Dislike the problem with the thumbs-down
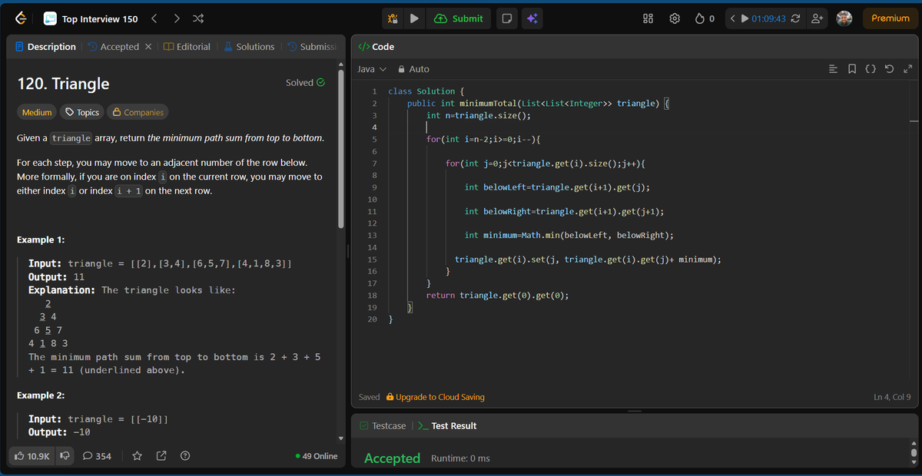The width and height of the screenshot is (922, 476). coord(65,456)
